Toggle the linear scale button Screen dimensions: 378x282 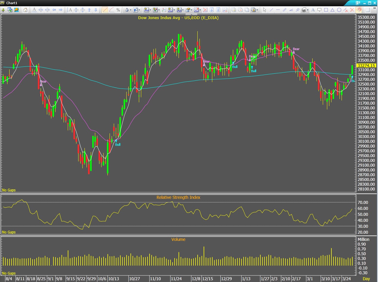pyautogui.click(x=105, y=10)
